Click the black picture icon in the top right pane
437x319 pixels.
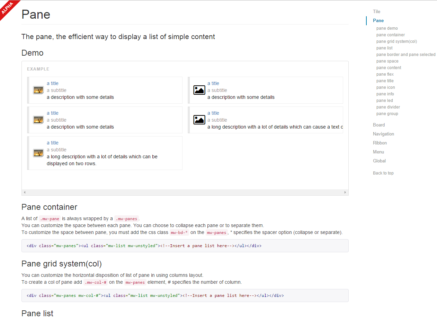(x=199, y=90)
